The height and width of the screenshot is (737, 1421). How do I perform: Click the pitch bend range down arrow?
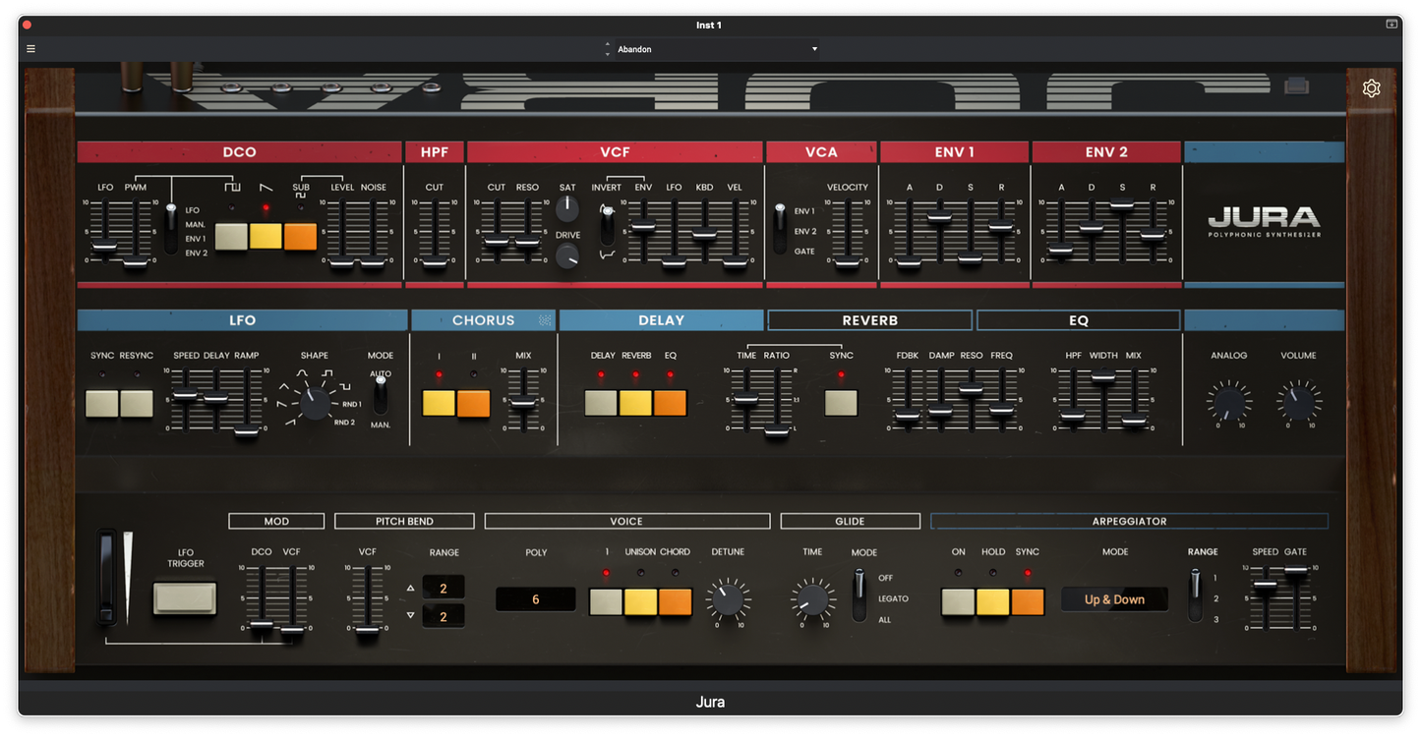(x=410, y=615)
